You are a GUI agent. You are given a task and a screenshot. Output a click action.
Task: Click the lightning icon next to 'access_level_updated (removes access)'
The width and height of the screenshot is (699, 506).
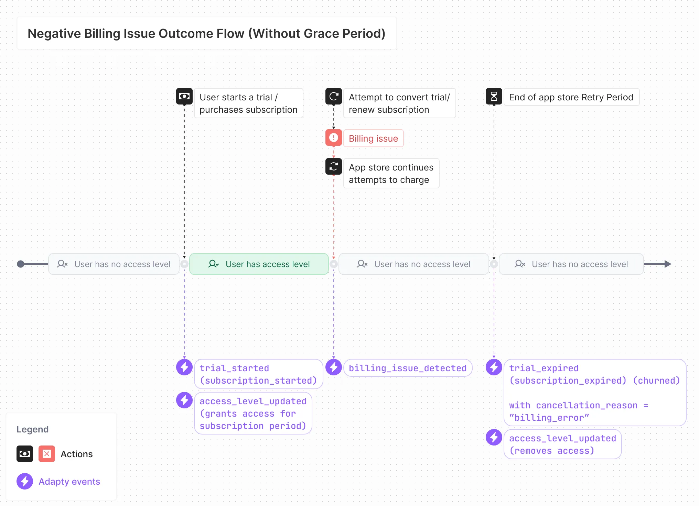click(494, 437)
